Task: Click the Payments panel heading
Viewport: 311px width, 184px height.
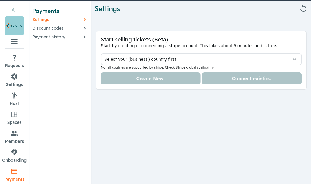Action: pyautogui.click(x=46, y=11)
